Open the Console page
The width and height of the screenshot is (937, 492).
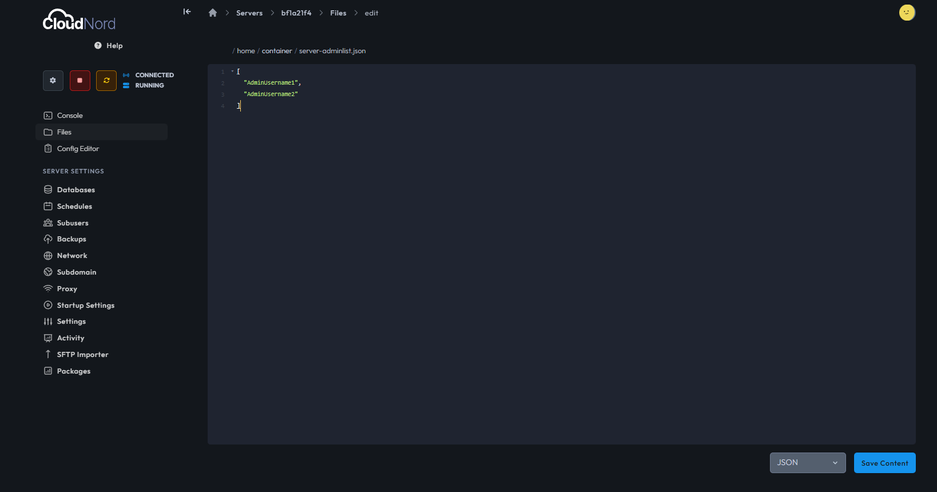pos(70,116)
